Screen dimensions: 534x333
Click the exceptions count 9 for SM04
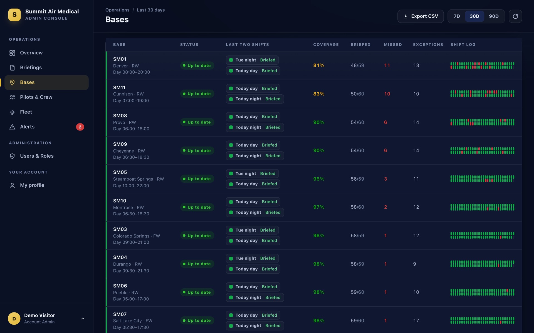(x=415, y=264)
